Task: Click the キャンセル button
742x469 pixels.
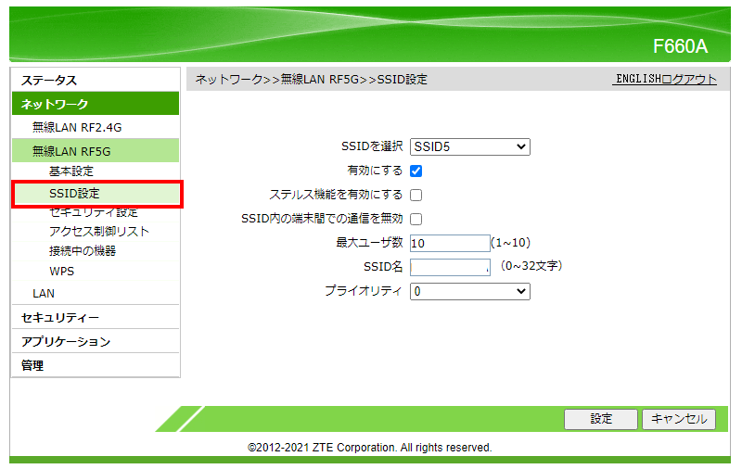Action: 679,419
